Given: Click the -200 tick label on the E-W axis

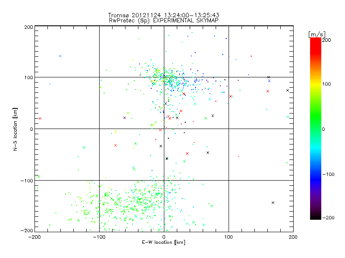Looking at the screenshot, I should pyautogui.click(x=34, y=237).
